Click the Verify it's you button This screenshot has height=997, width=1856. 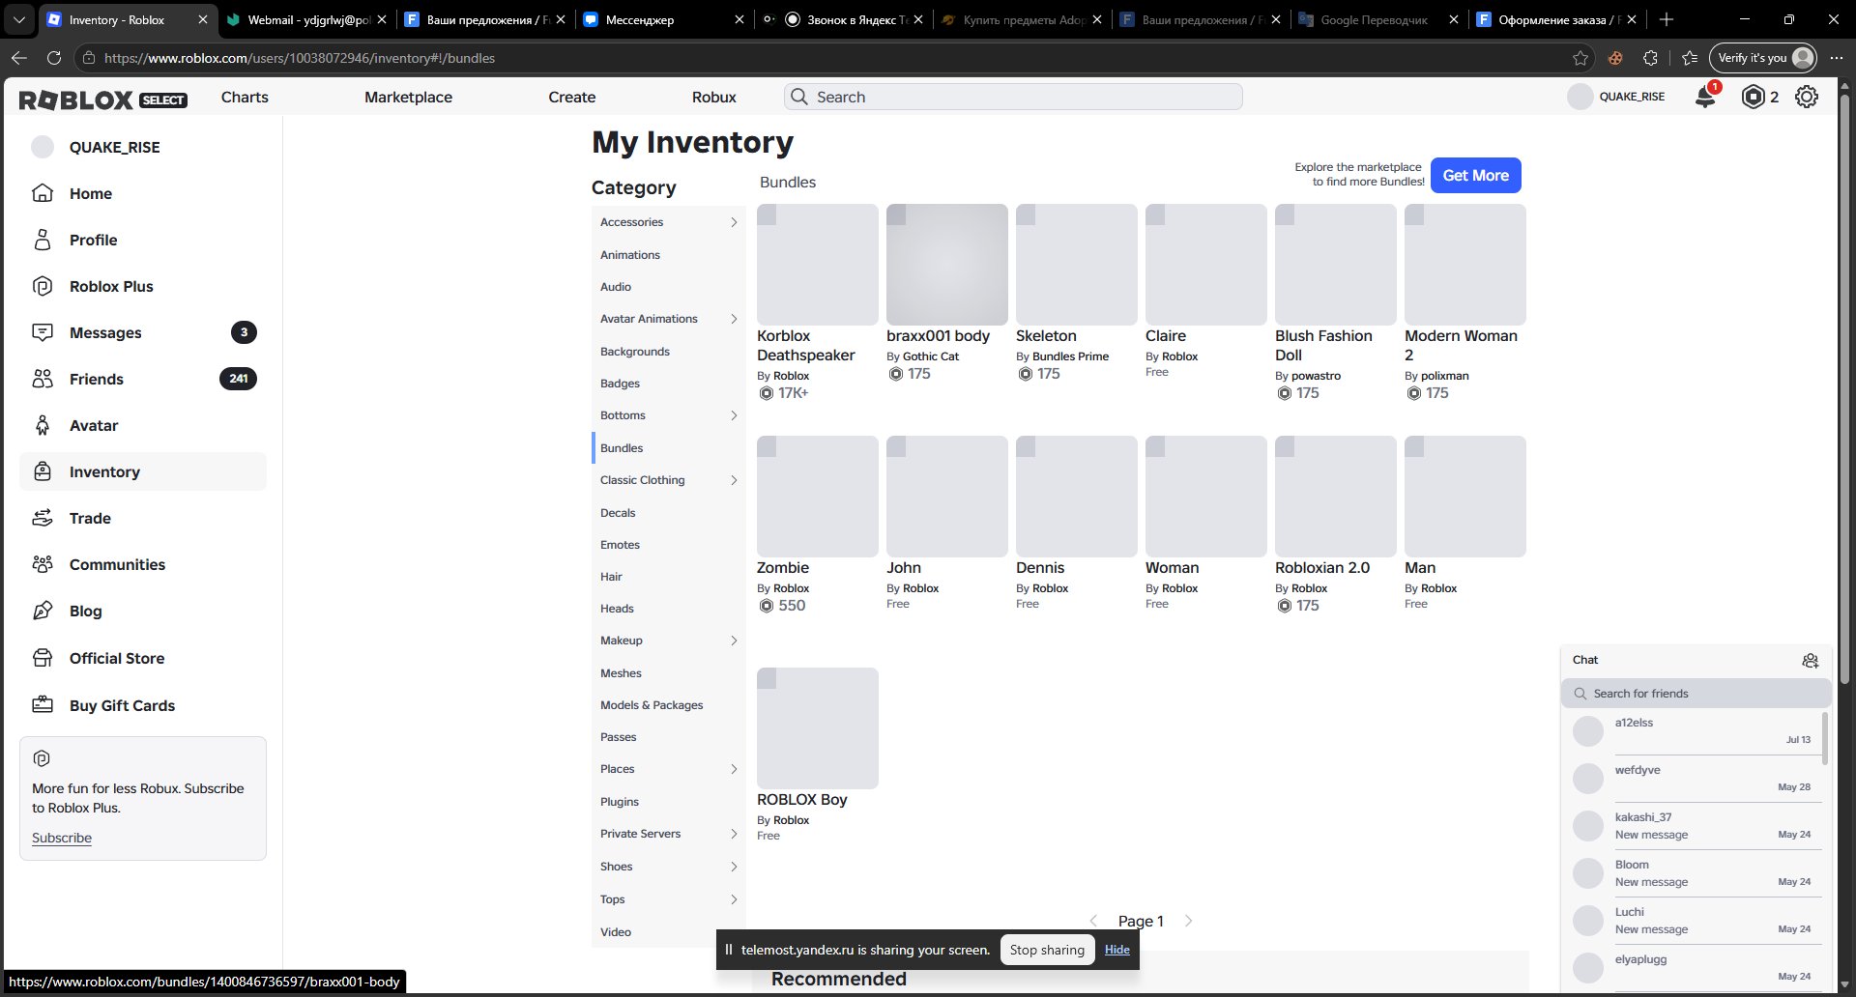[x=1763, y=58]
